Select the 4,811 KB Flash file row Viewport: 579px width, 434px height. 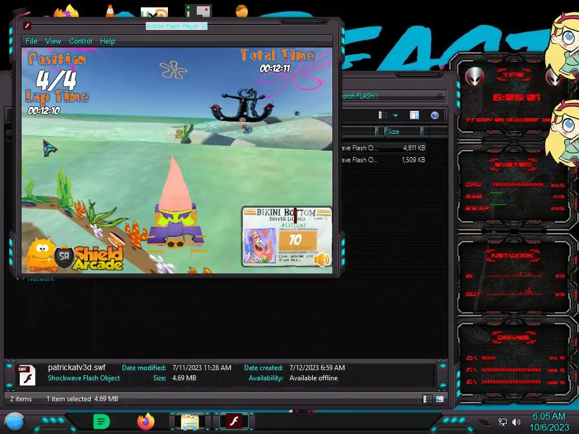click(383, 148)
